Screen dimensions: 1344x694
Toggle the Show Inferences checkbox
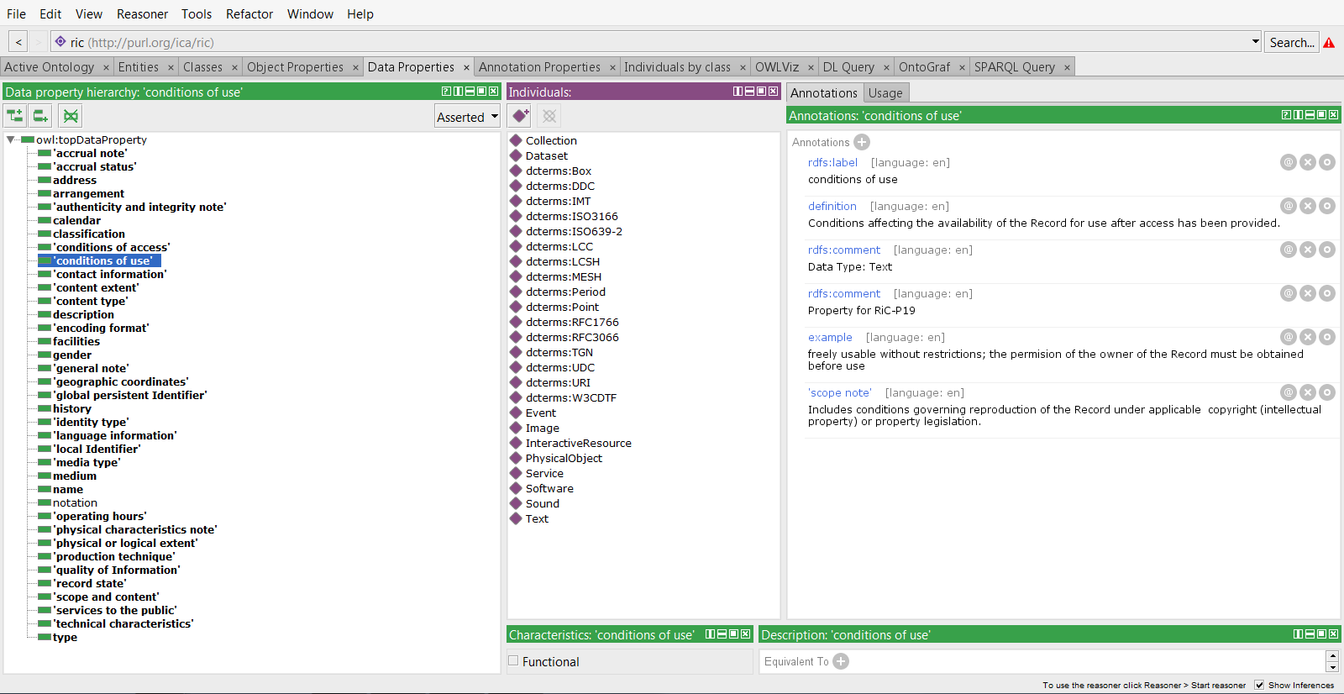point(1259,685)
